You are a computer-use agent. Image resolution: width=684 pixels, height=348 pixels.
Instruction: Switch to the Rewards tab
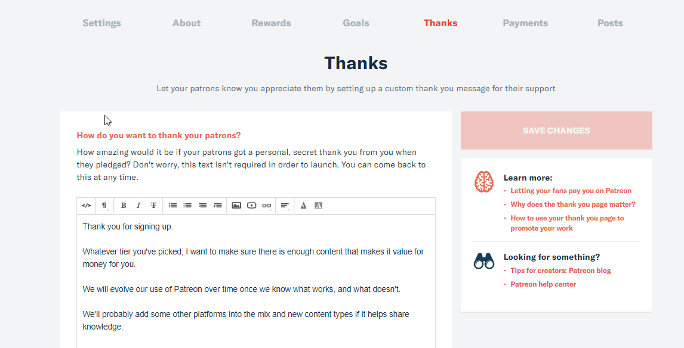click(x=271, y=23)
